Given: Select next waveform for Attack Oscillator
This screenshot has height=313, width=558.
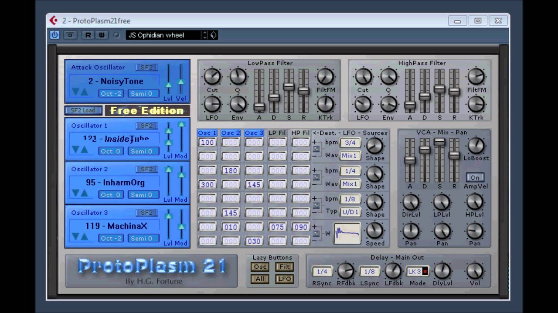Looking at the screenshot, I should point(84,92).
